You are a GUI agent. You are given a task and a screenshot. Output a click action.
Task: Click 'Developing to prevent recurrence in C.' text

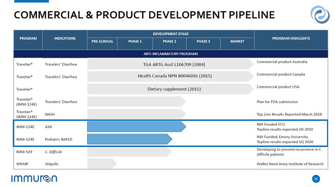(x=289, y=149)
